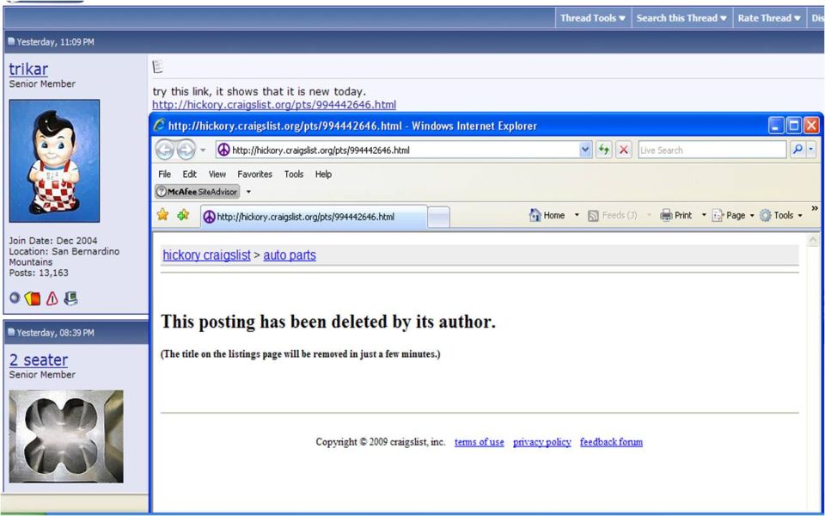Click inside the Live Search box

712,150
